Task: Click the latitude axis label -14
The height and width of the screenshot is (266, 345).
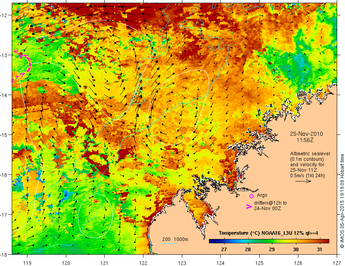Action: (4, 95)
